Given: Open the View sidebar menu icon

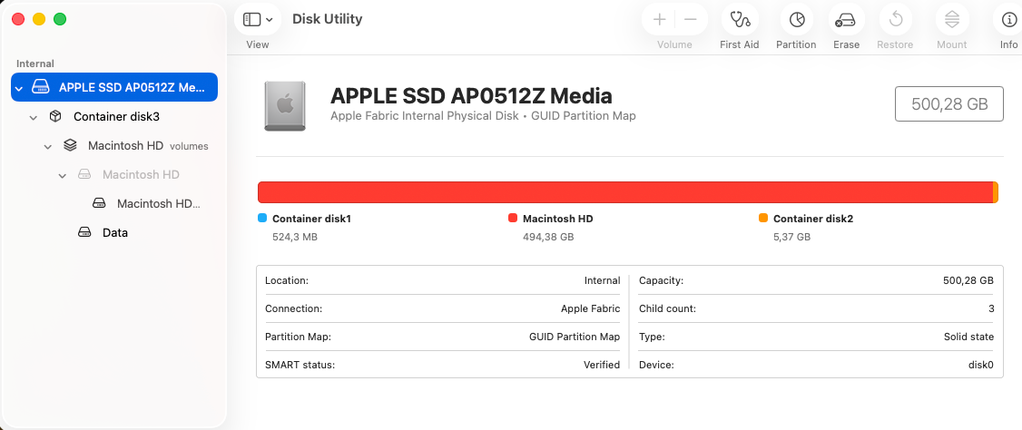Looking at the screenshot, I should click(x=251, y=20).
